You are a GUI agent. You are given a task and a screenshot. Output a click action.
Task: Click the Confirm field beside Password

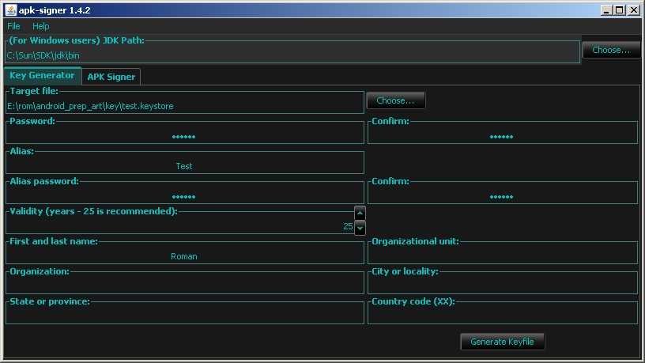tap(501, 136)
